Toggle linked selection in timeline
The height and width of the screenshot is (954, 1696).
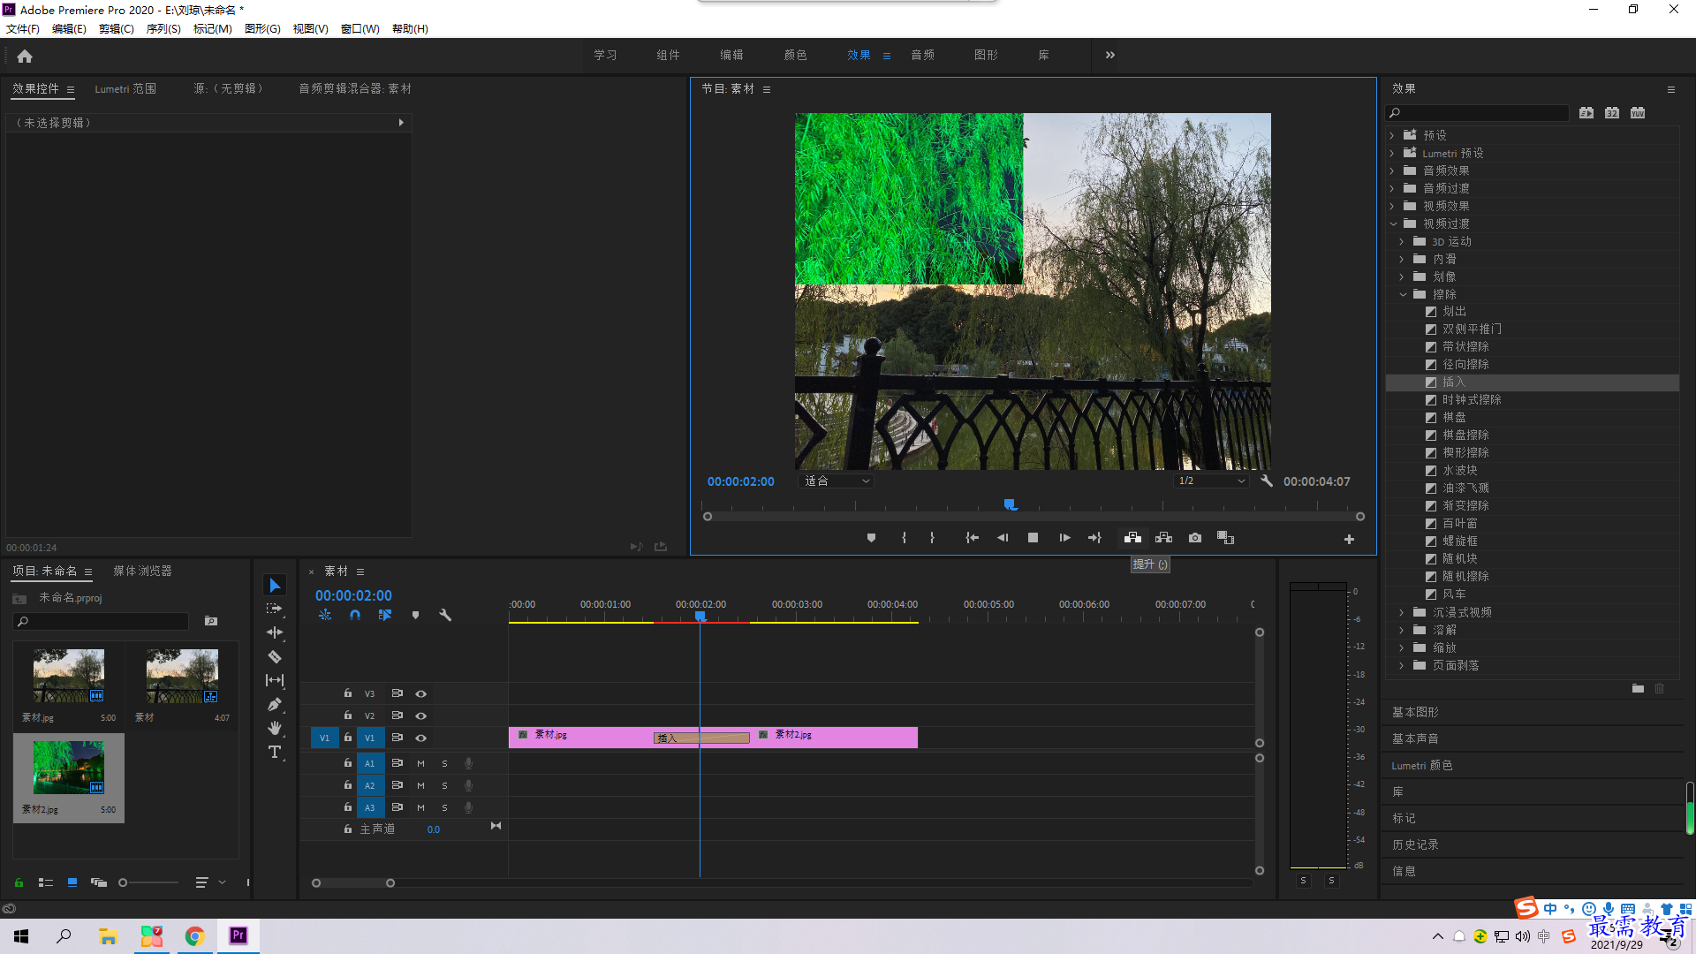(x=385, y=615)
